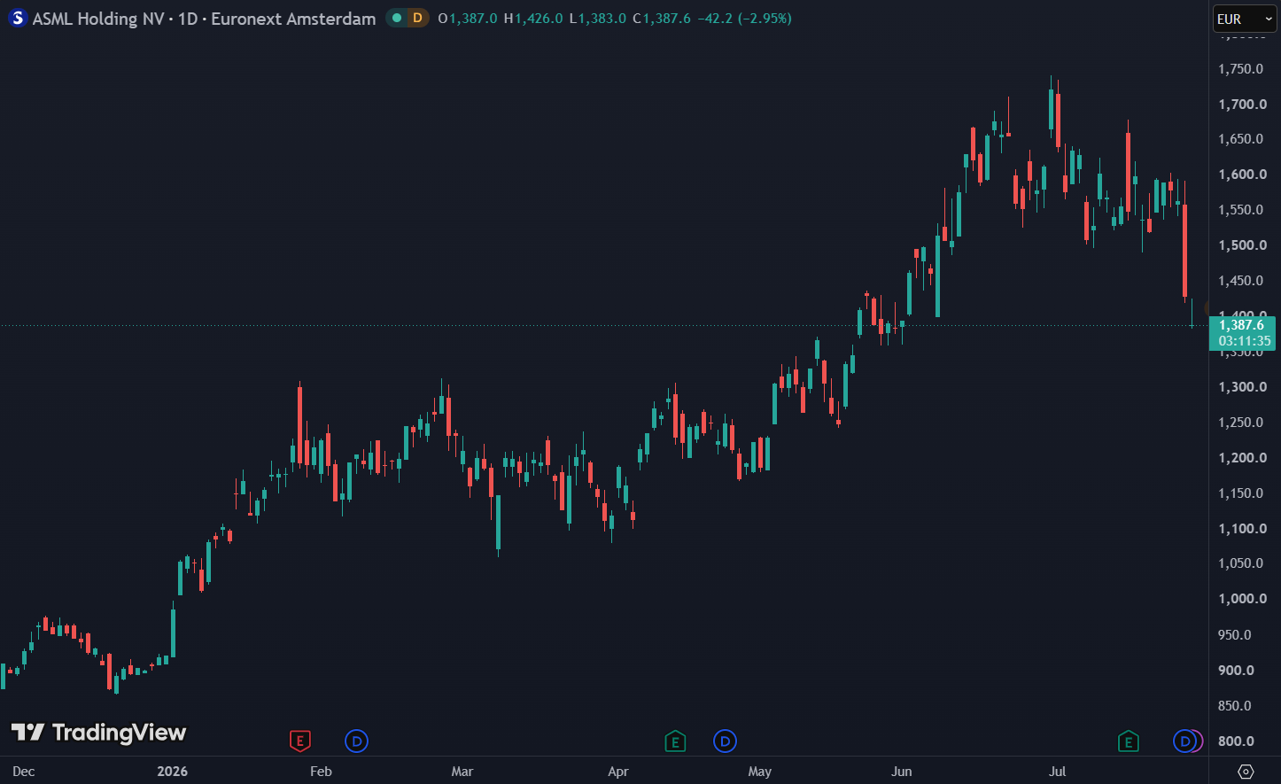
Task: Click the Mar label on time axis
Action: pos(462,772)
